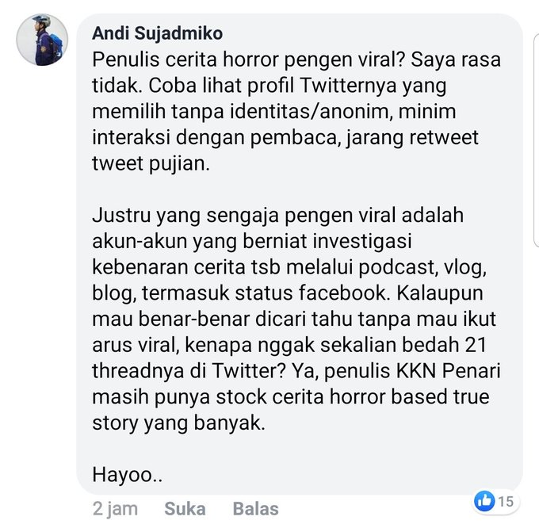Click the 'story yang banyak.' line
Viewport: 539px width, 528px height.
[179, 423]
